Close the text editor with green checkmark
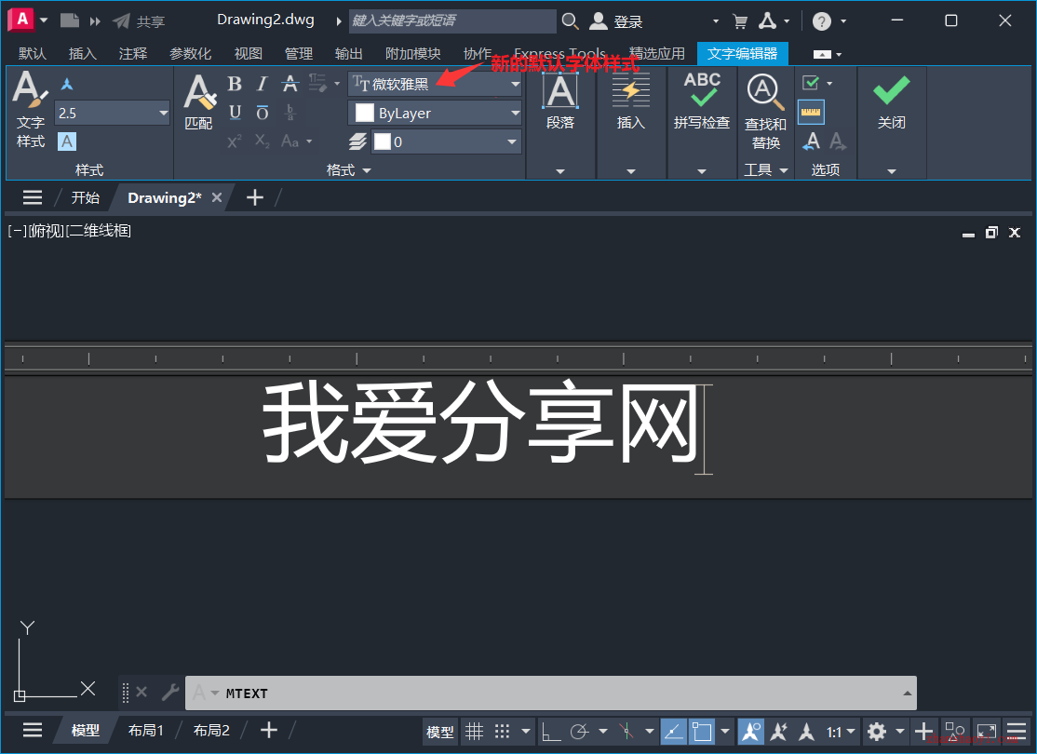The height and width of the screenshot is (754, 1037). point(892,101)
